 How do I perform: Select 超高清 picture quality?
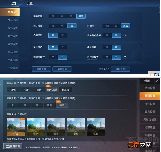click(x=65, y=90)
